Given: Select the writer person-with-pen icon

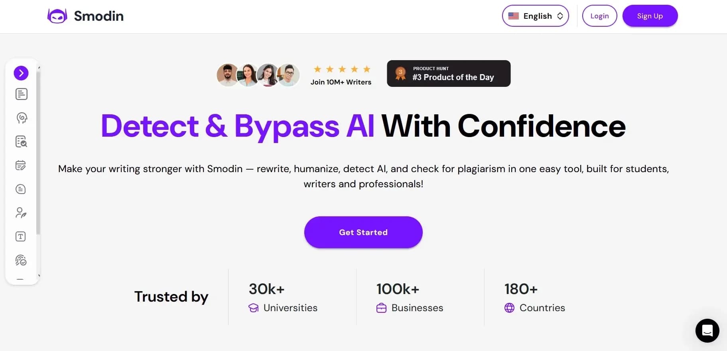Looking at the screenshot, I should (x=21, y=213).
